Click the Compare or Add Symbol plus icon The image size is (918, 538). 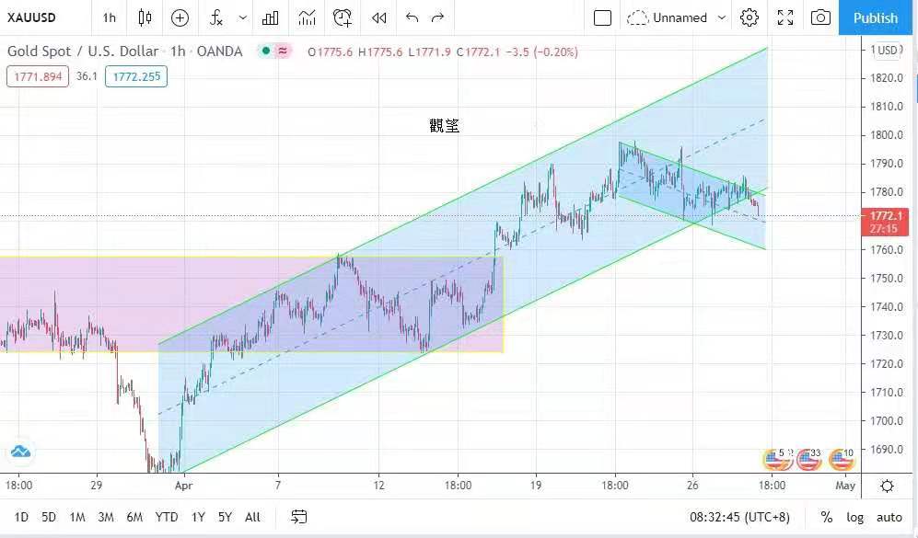pos(180,17)
